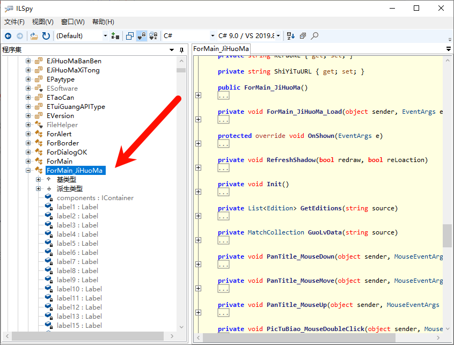Click the base types icon beside 基类型
This screenshot has width=454, height=345.
pyautogui.click(x=49, y=179)
